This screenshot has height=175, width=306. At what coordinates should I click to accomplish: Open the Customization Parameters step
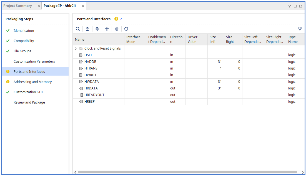(34, 61)
